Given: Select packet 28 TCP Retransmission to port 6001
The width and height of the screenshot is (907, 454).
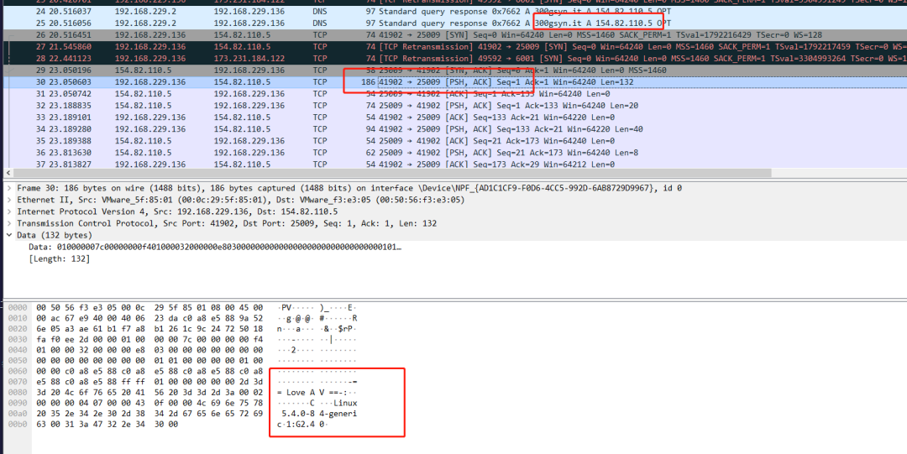Looking at the screenshot, I should [x=453, y=59].
